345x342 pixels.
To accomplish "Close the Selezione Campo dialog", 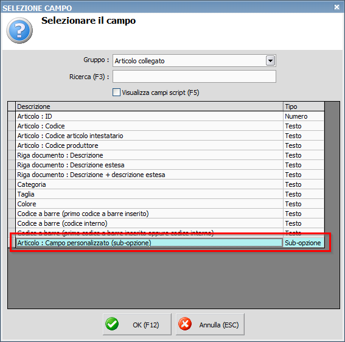I will tap(336, 7).
